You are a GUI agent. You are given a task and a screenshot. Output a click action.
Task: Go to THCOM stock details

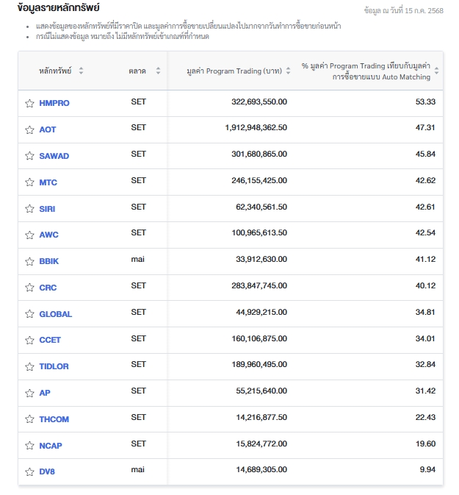54,419
